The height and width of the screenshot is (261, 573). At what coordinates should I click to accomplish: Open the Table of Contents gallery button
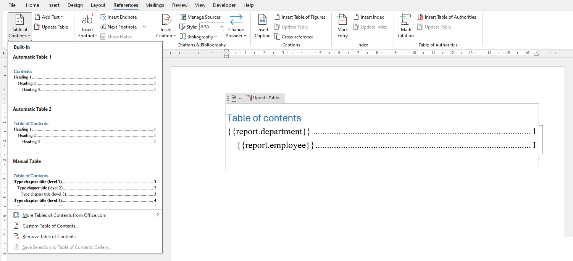19,26
